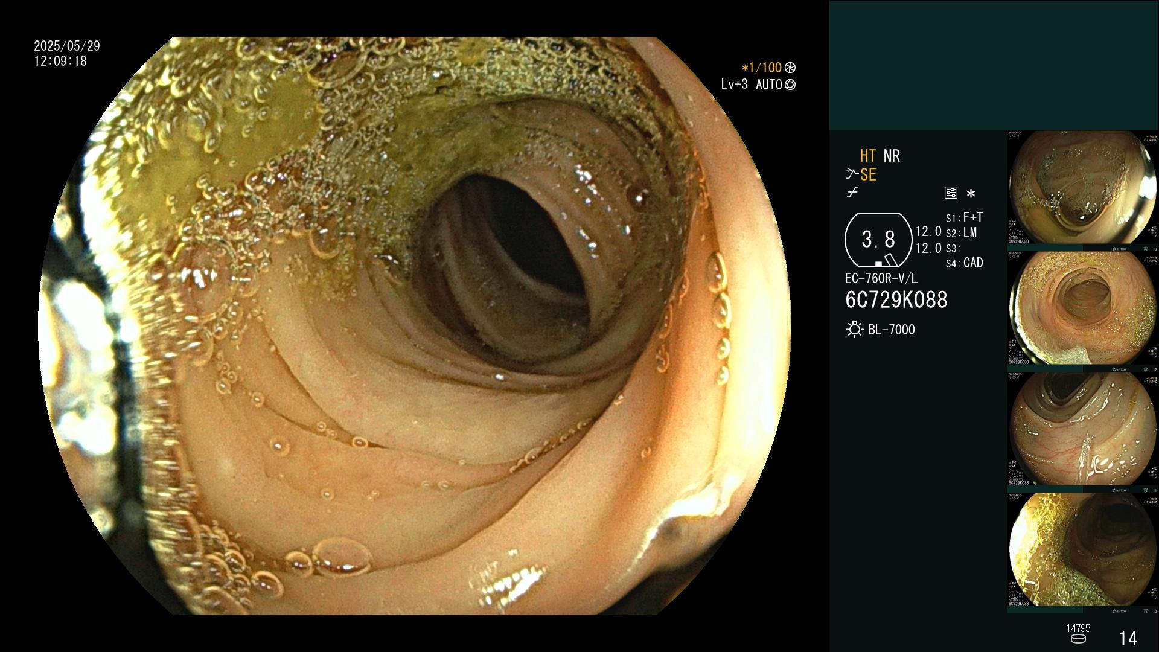Click the time 12:09:18
Image resolution: width=1159 pixels, height=652 pixels.
(x=60, y=61)
